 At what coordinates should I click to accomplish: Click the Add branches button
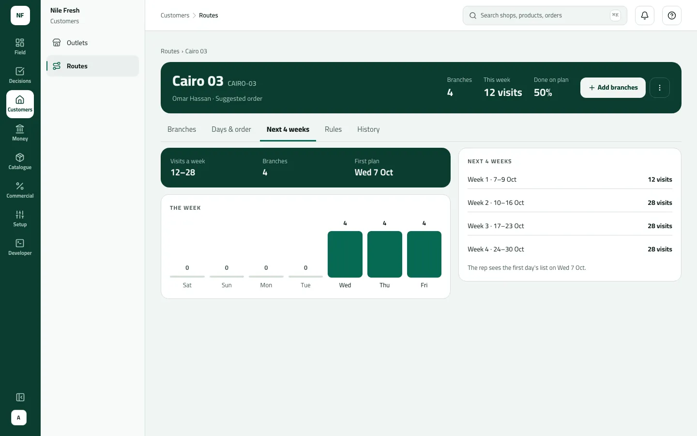[613, 88]
